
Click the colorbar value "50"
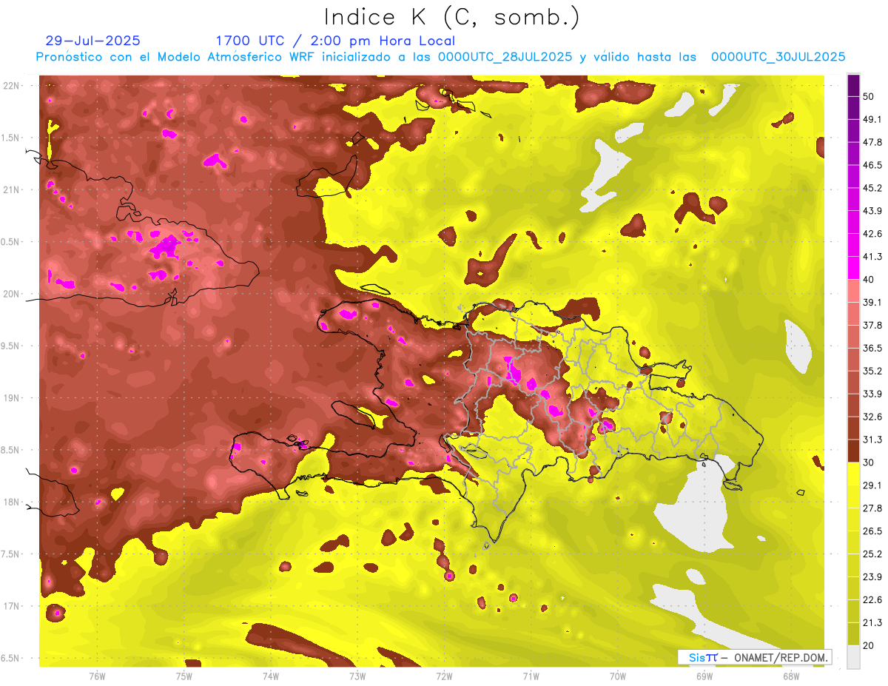coord(869,96)
